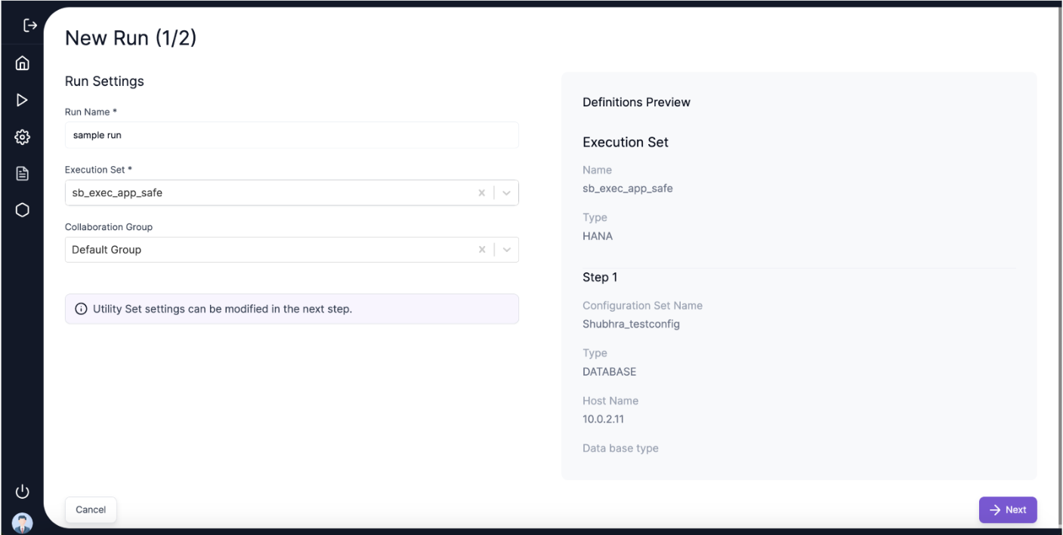Image resolution: width=1063 pixels, height=535 pixels.
Task: Go to Home via sidebar icon
Action: 22,63
